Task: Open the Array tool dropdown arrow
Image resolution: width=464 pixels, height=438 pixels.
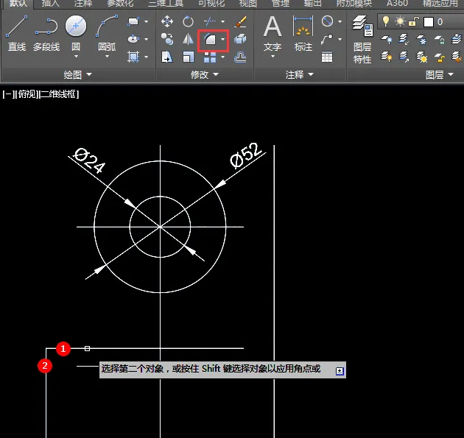Action: click(x=222, y=57)
